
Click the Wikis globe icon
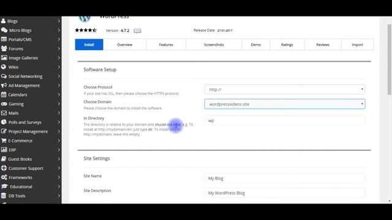pos(4,67)
